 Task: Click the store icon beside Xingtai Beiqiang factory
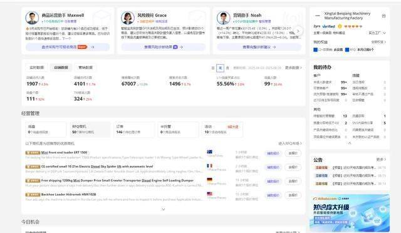(x=383, y=16)
